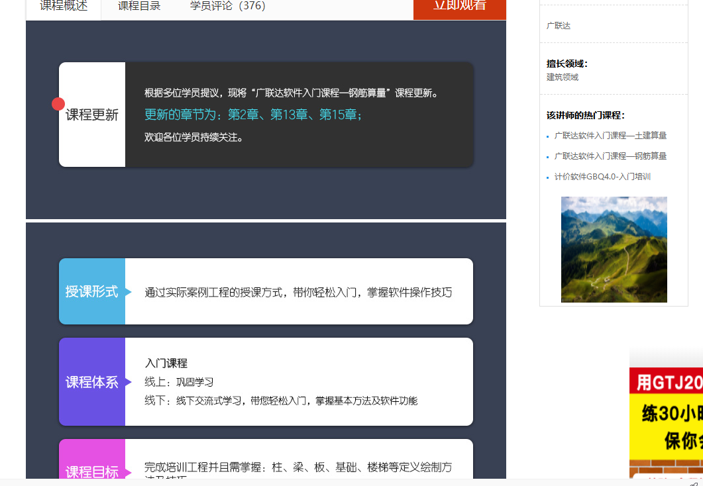
Task: Open 广联达软件入门课程—土建算量 course link
Action: 610,135
